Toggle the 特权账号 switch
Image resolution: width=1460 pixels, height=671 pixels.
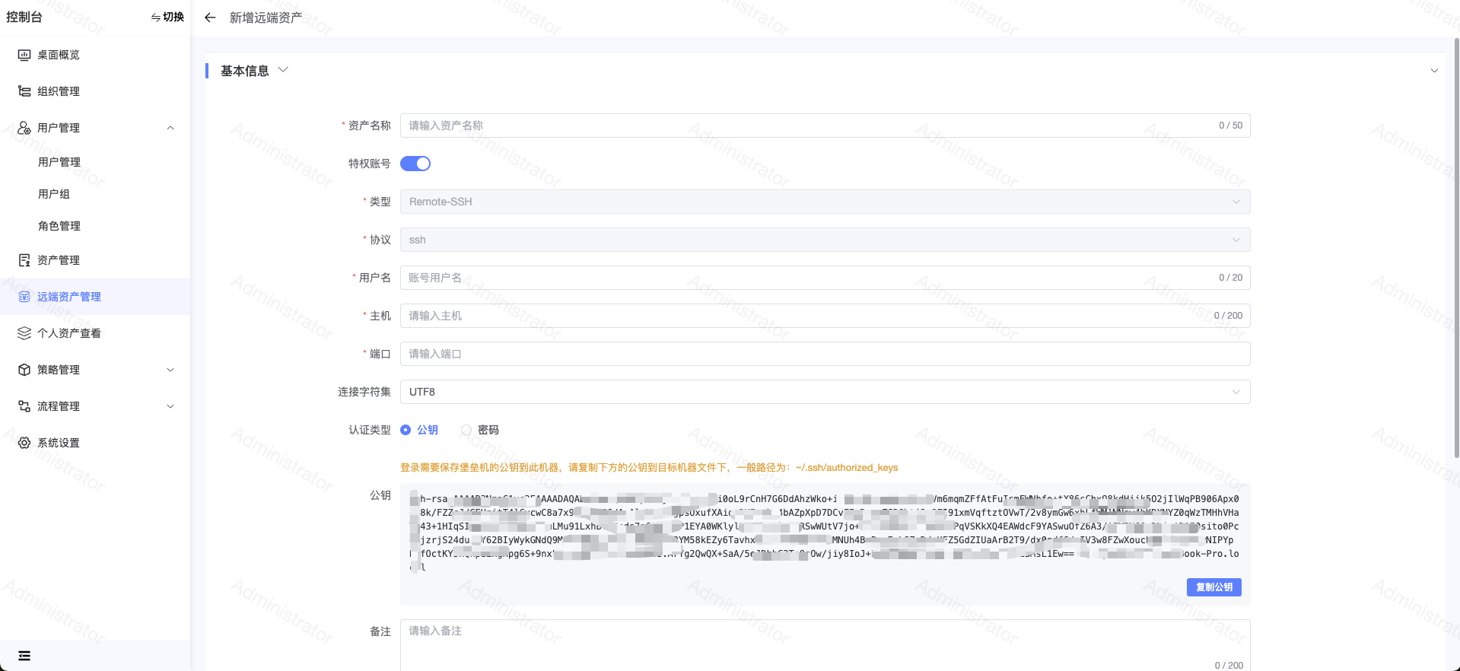click(415, 164)
